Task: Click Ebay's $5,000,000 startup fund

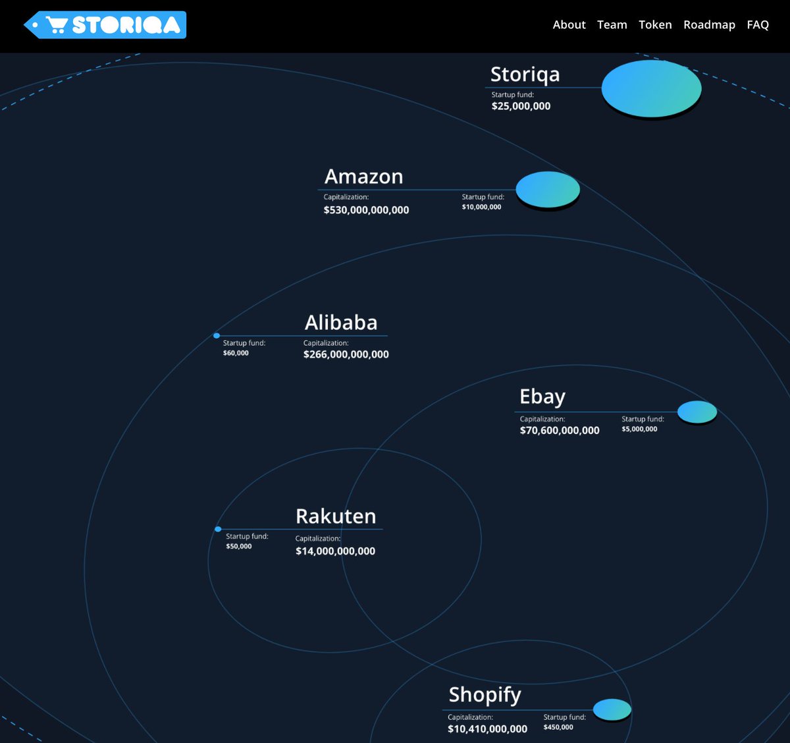Action: (x=639, y=429)
